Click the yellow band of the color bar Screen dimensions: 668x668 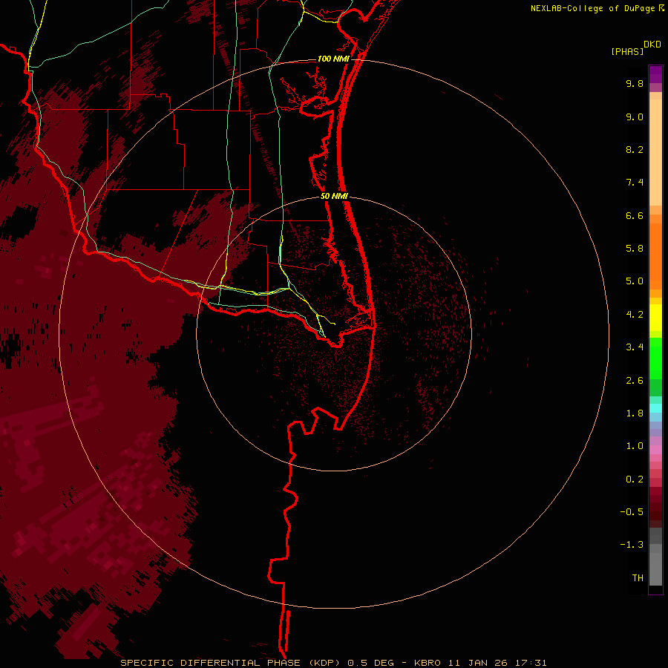pyautogui.click(x=655, y=318)
